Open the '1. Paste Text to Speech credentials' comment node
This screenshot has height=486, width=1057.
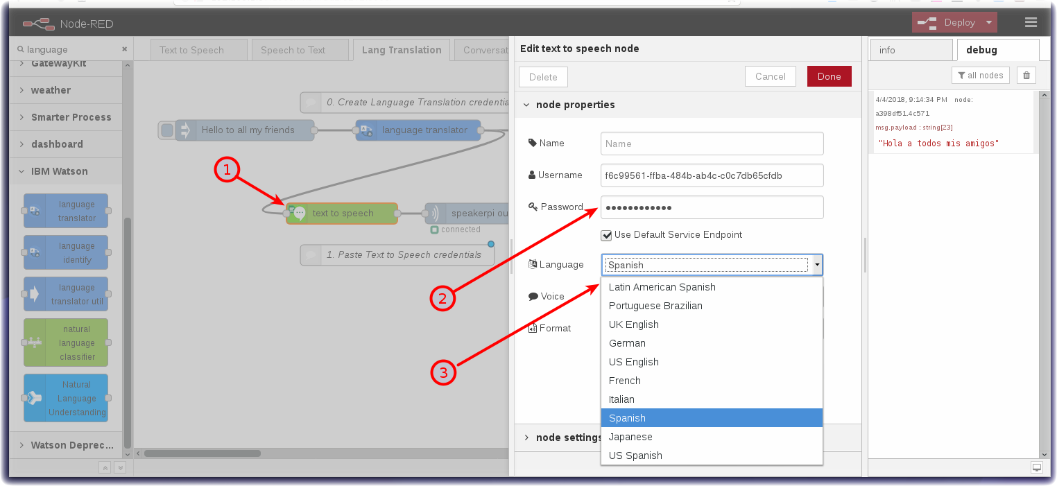point(397,254)
